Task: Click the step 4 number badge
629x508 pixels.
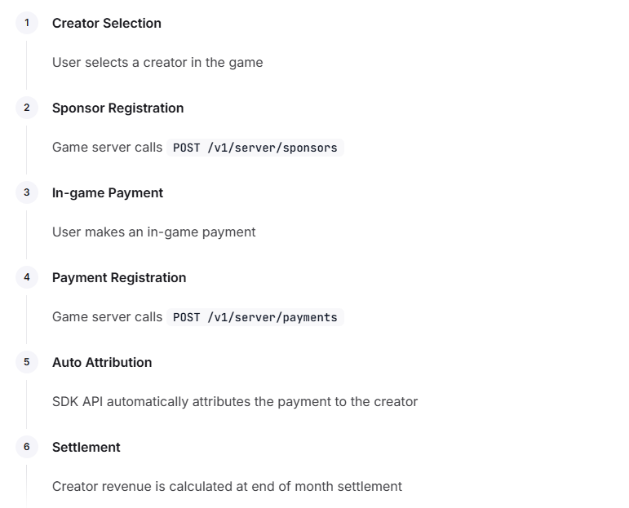Action: pyautogui.click(x=27, y=277)
